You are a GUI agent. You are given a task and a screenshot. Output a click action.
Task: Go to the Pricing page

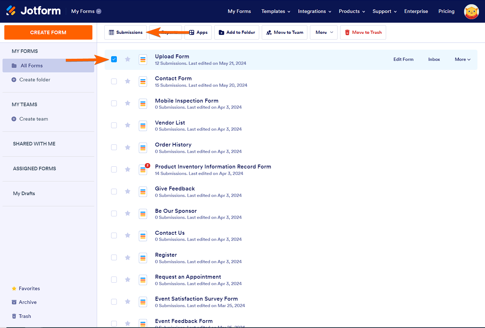click(447, 11)
